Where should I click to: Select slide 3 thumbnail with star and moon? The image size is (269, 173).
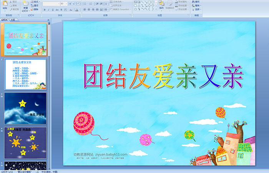(25, 109)
